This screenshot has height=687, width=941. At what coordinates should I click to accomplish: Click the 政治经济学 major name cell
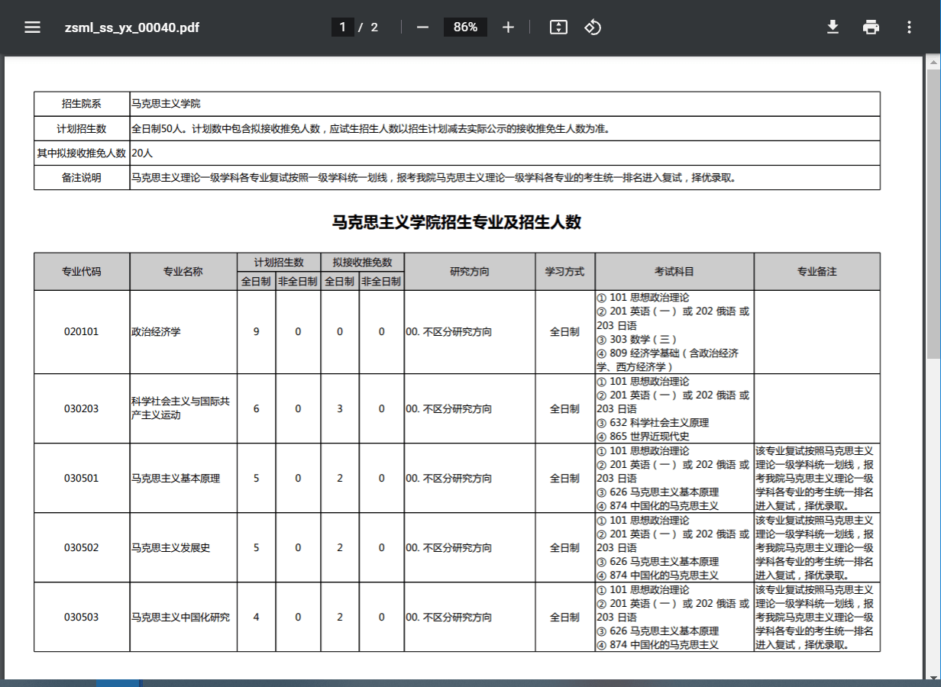[157, 332]
